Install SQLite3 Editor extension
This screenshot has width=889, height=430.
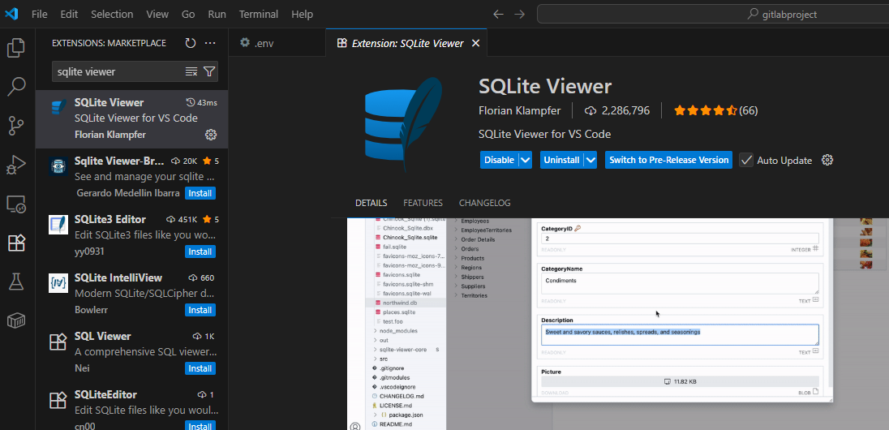(200, 252)
